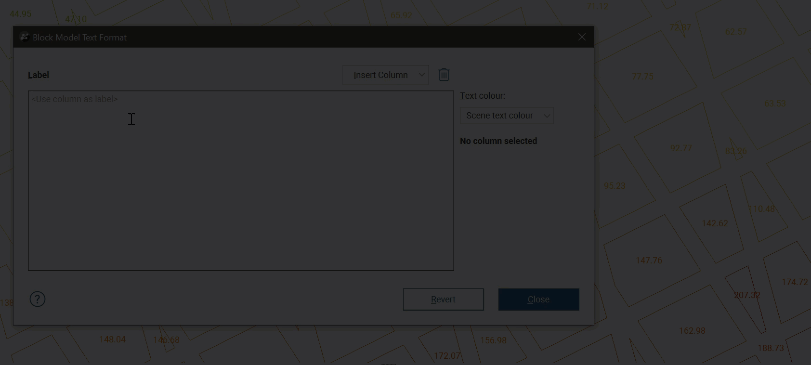Select the 207.32 block value in the scene

pyautogui.click(x=747, y=295)
